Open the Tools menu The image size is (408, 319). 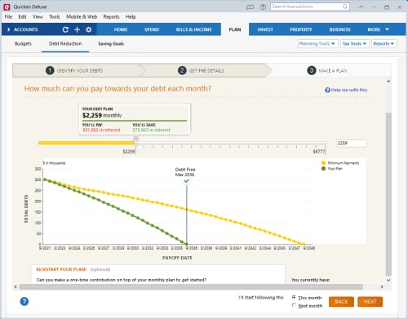(x=55, y=17)
